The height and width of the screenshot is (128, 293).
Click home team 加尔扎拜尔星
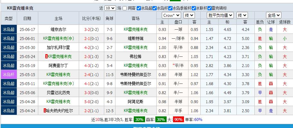tap(58, 48)
